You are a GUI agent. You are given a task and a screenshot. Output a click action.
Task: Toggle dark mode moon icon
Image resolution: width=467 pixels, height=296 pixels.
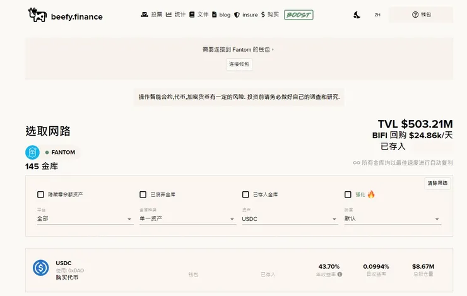(357, 15)
